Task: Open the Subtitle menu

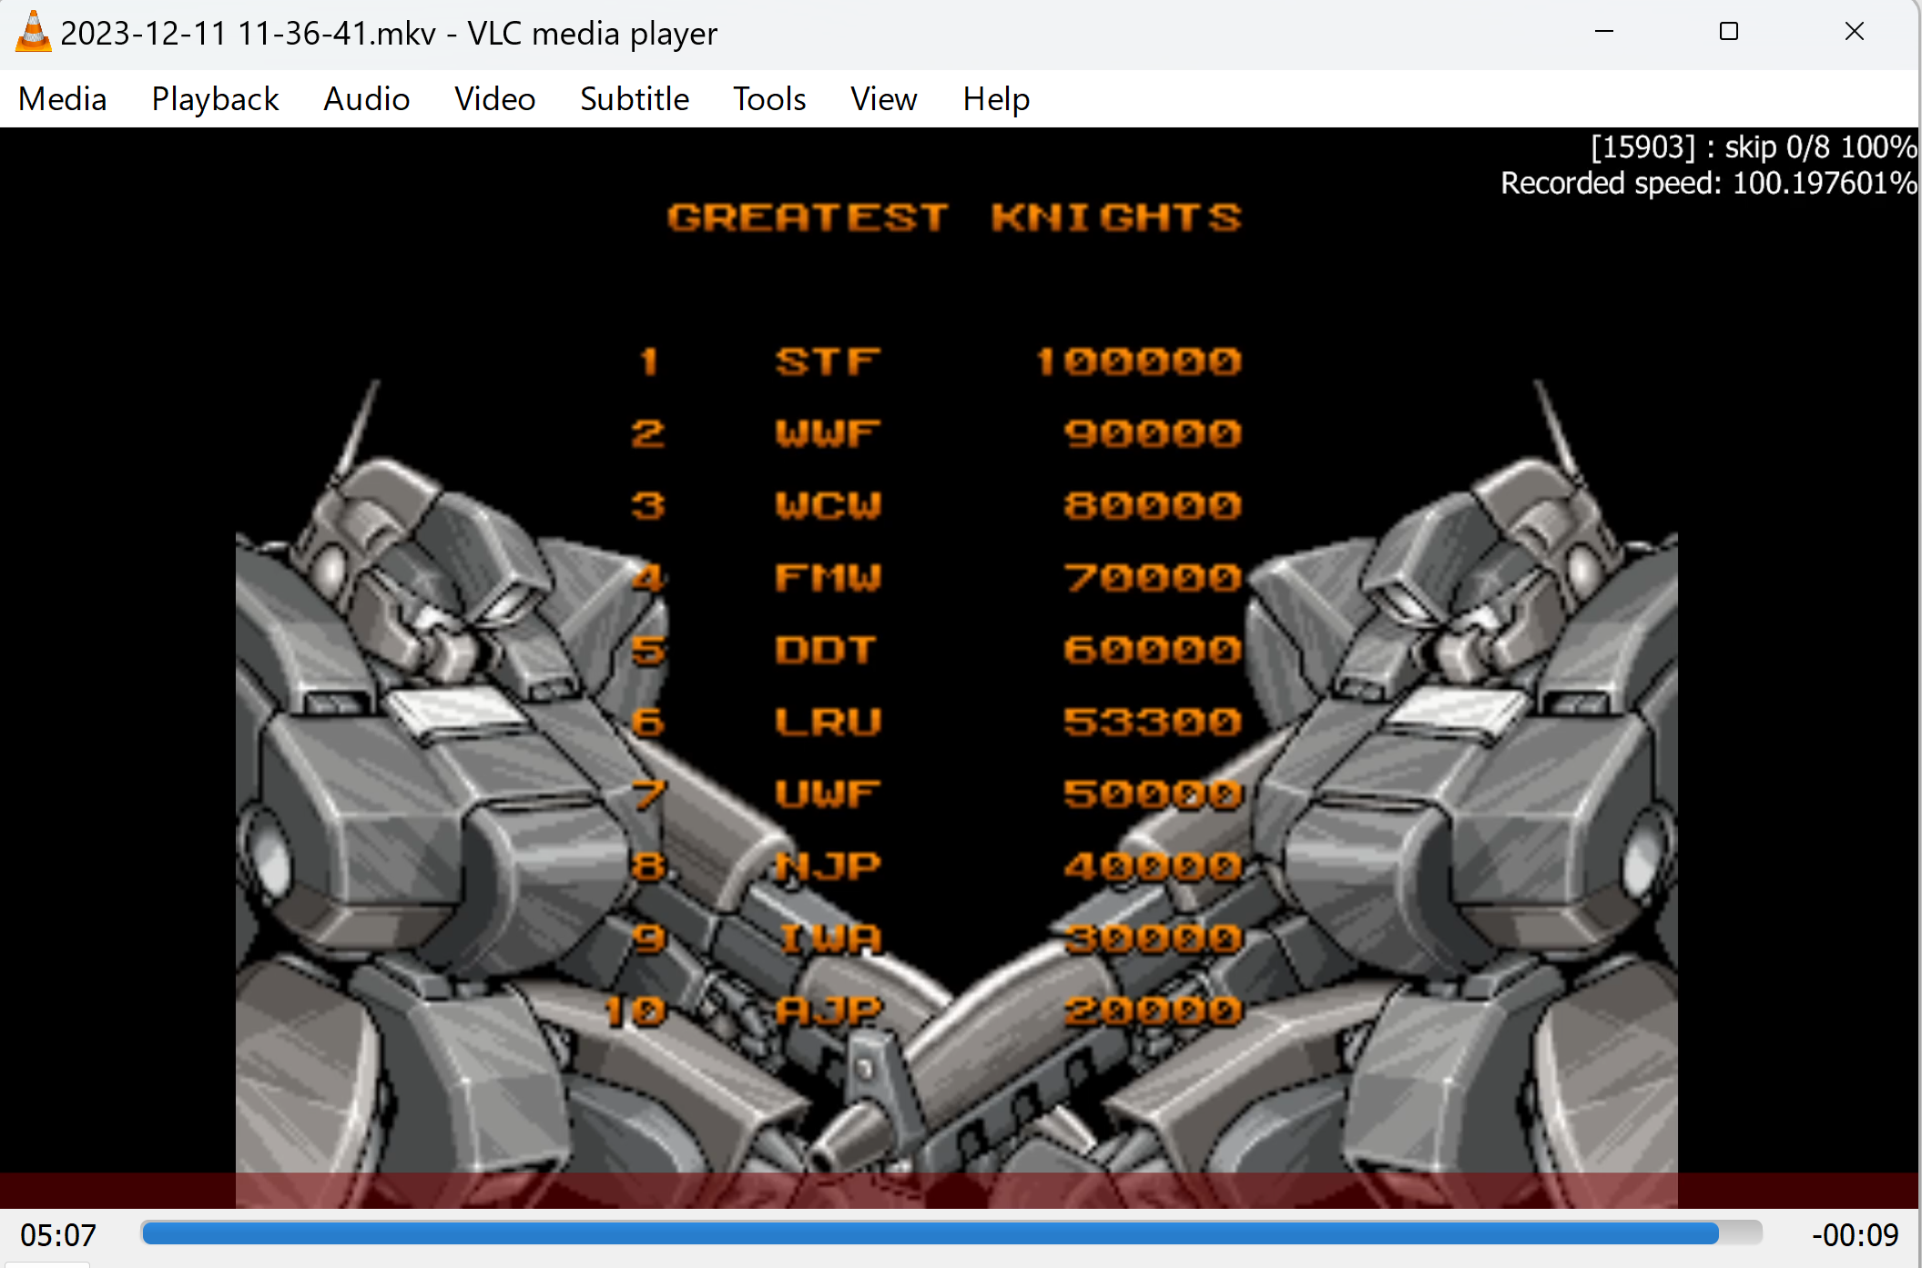Action: [635, 98]
